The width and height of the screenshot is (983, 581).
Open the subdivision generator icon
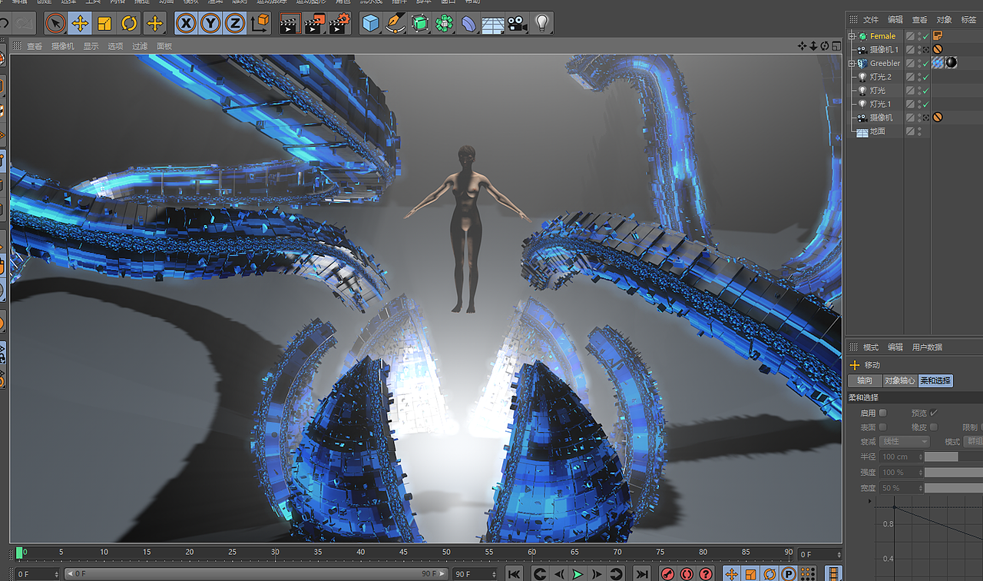point(419,23)
